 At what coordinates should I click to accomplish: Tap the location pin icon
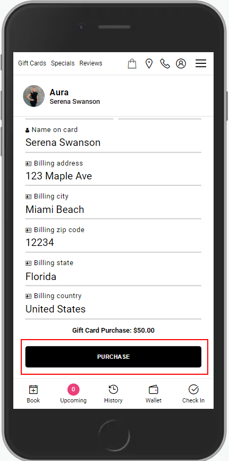coord(149,63)
